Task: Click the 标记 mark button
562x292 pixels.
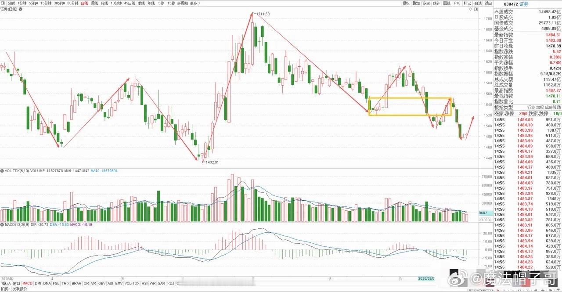Action: click(x=467, y=3)
